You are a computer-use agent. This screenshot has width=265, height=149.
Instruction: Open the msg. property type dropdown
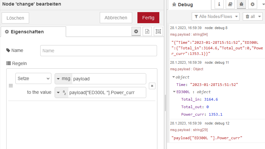(x=64, y=79)
